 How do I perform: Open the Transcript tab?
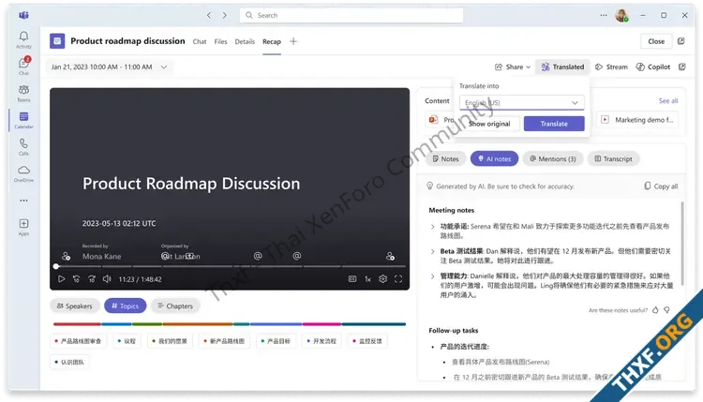coord(613,158)
